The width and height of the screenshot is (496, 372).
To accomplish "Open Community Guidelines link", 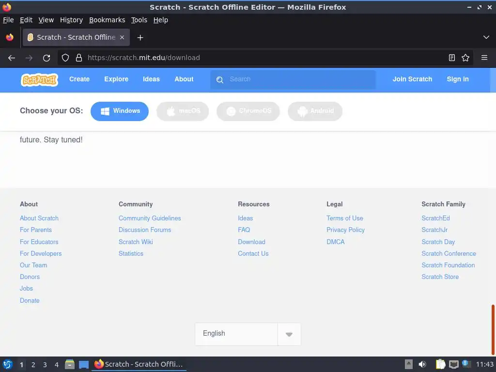I will click(150, 218).
